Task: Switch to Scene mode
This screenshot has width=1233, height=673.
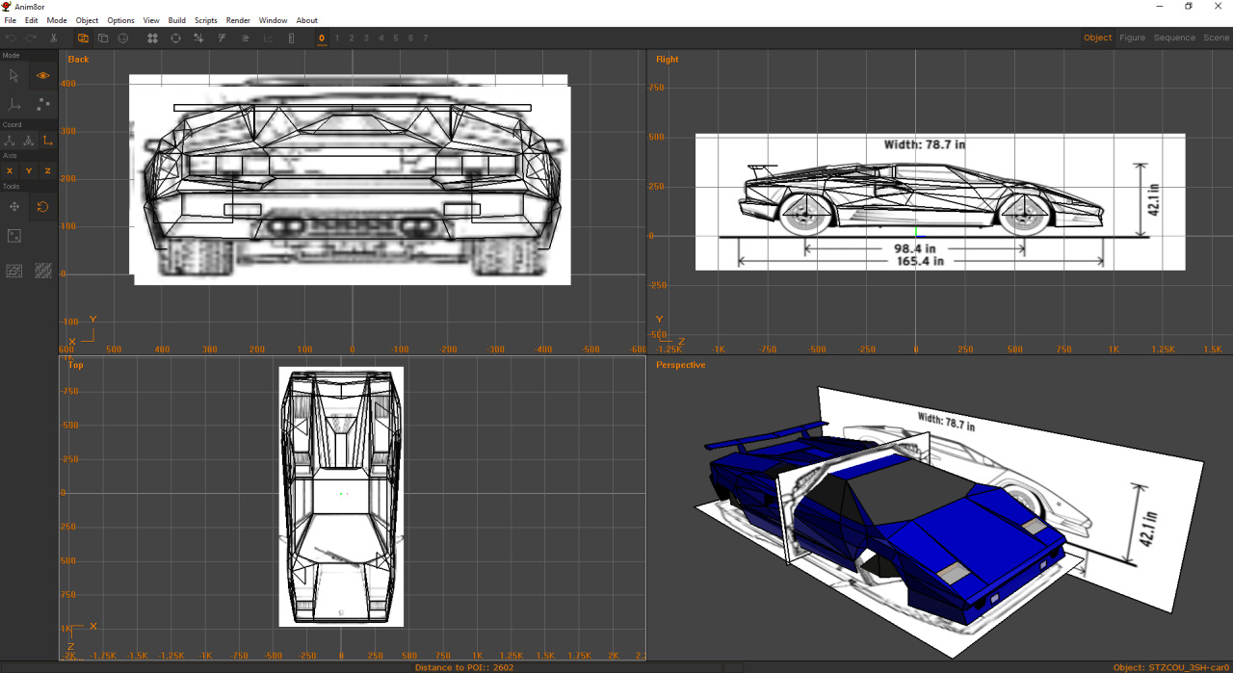Action: [1215, 38]
